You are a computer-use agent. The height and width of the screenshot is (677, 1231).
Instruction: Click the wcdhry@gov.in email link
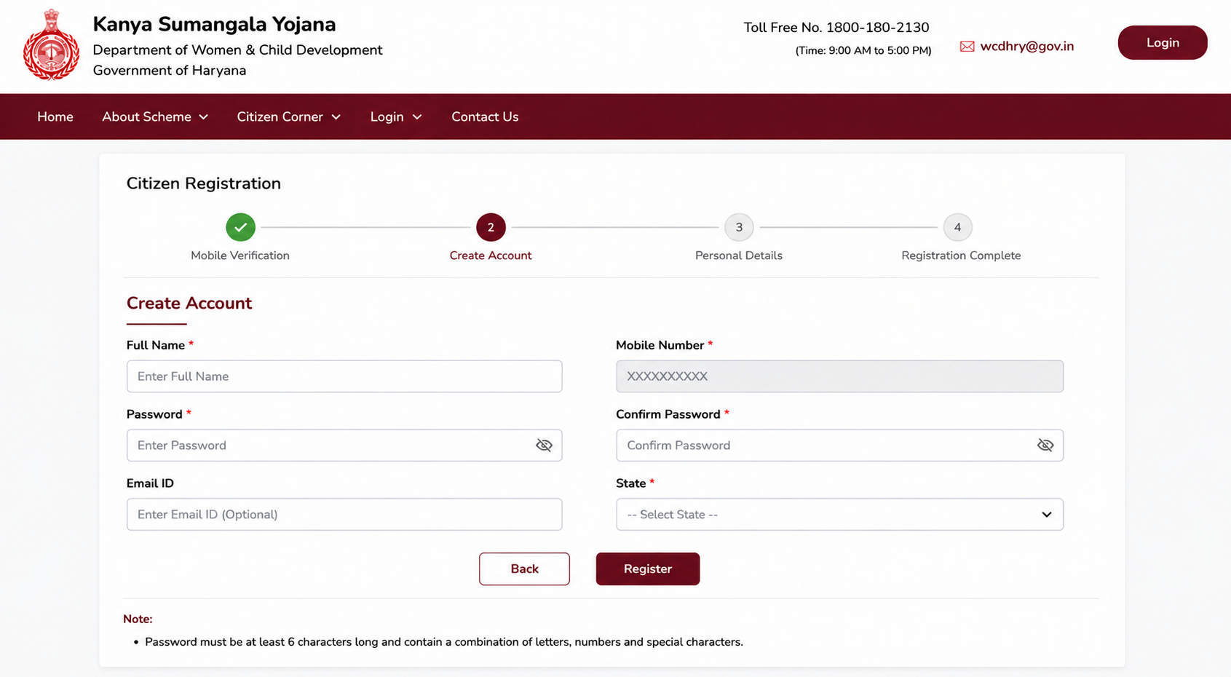coord(1027,46)
